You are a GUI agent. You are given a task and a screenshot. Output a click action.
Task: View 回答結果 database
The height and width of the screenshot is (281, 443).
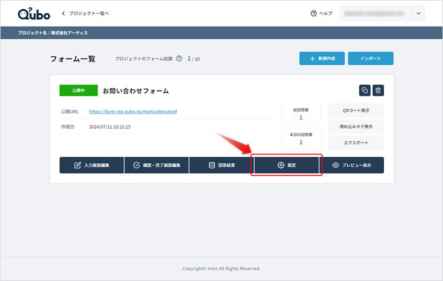tap(221, 165)
